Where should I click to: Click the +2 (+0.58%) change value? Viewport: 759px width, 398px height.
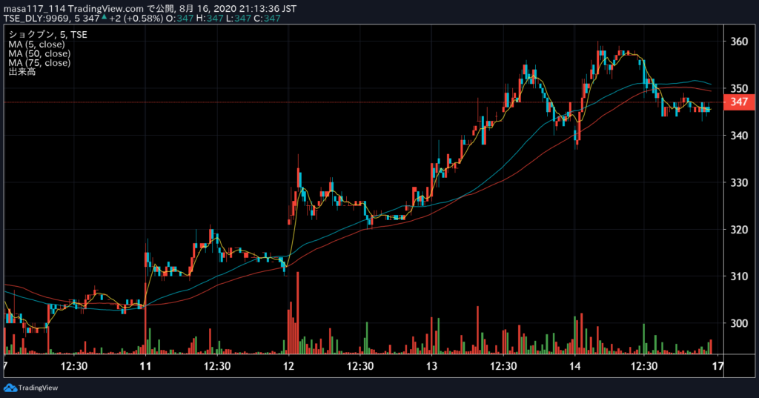pyautogui.click(x=136, y=19)
